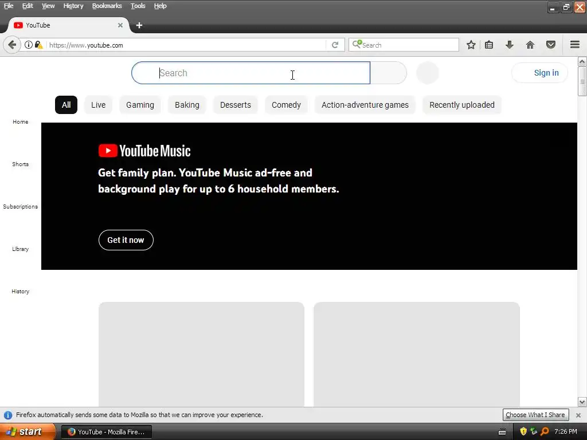The height and width of the screenshot is (440, 587).
Task: Show bookmarks list icon in toolbar
Action: tap(489, 45)
